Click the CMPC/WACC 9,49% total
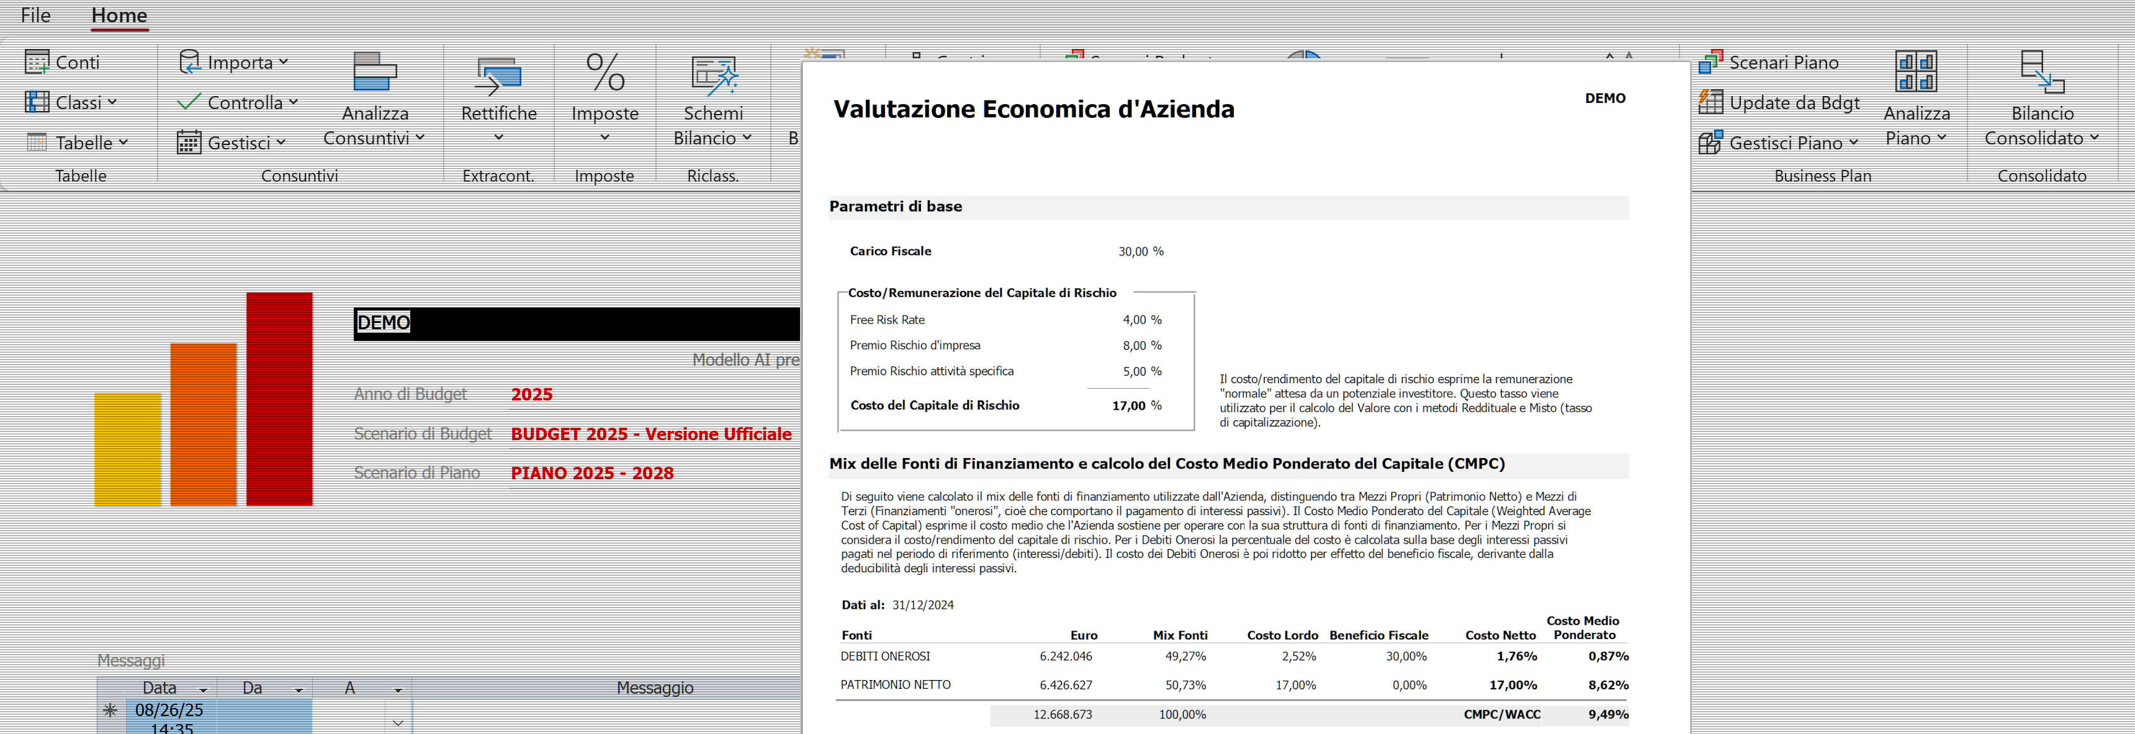Viewport: 2135px width, 734px height. coord(1608,714)
